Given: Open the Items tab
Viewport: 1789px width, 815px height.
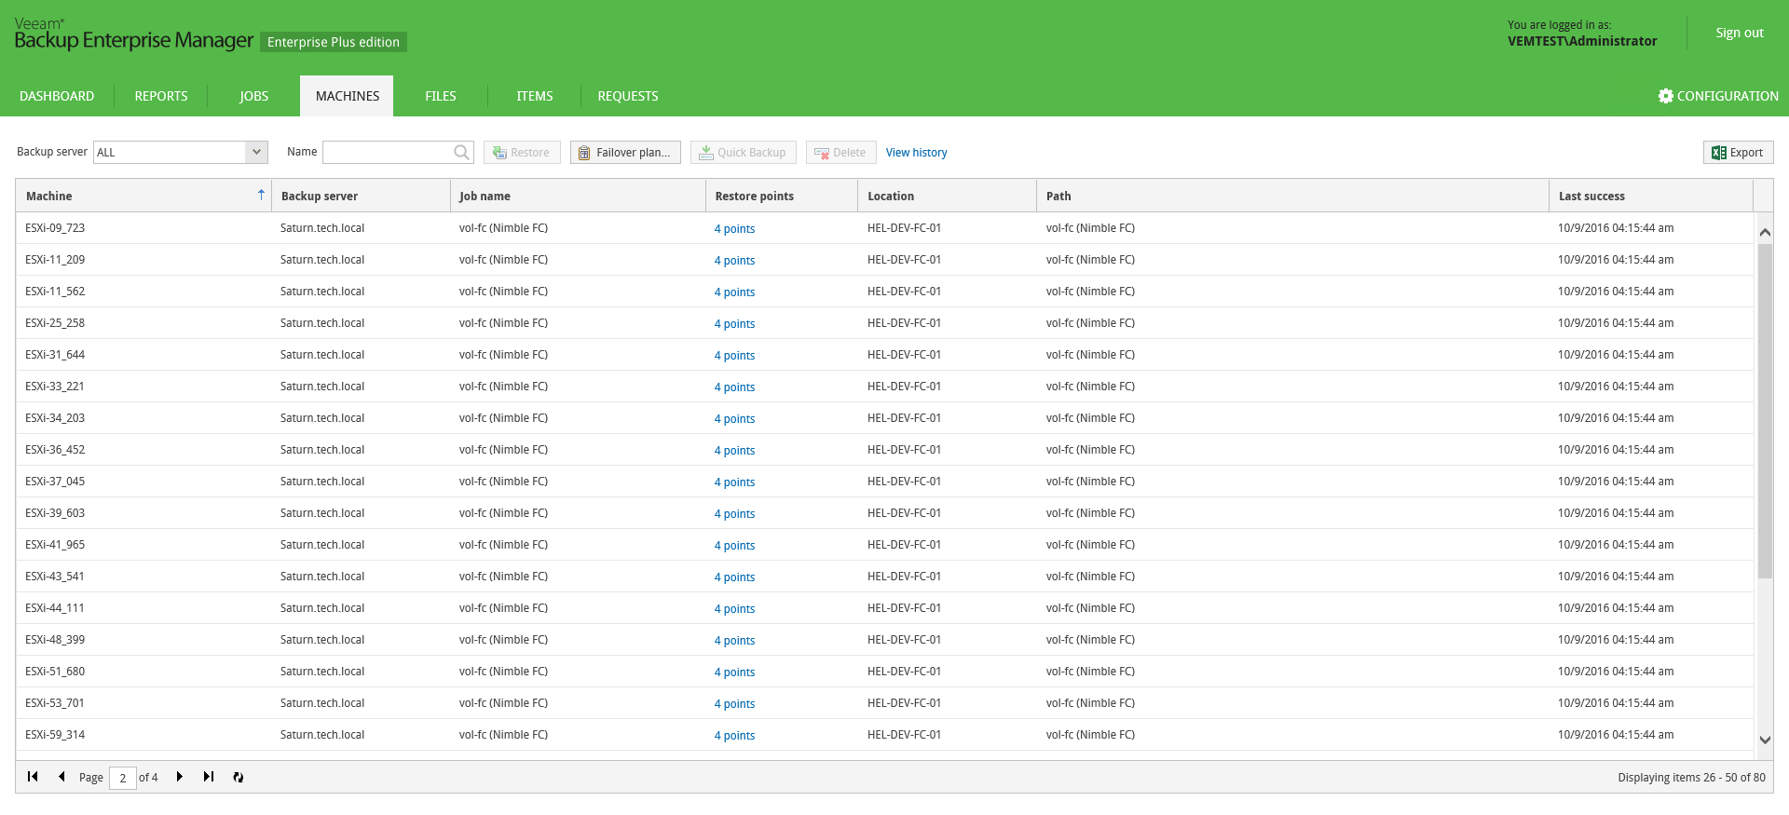Looking at the screenshot, I should pos(535,96).
